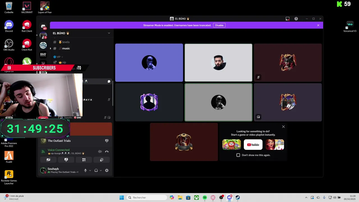The image size is (359, 202).
Task: Open voice connection signal details icon
Action: tap(43, 151)
